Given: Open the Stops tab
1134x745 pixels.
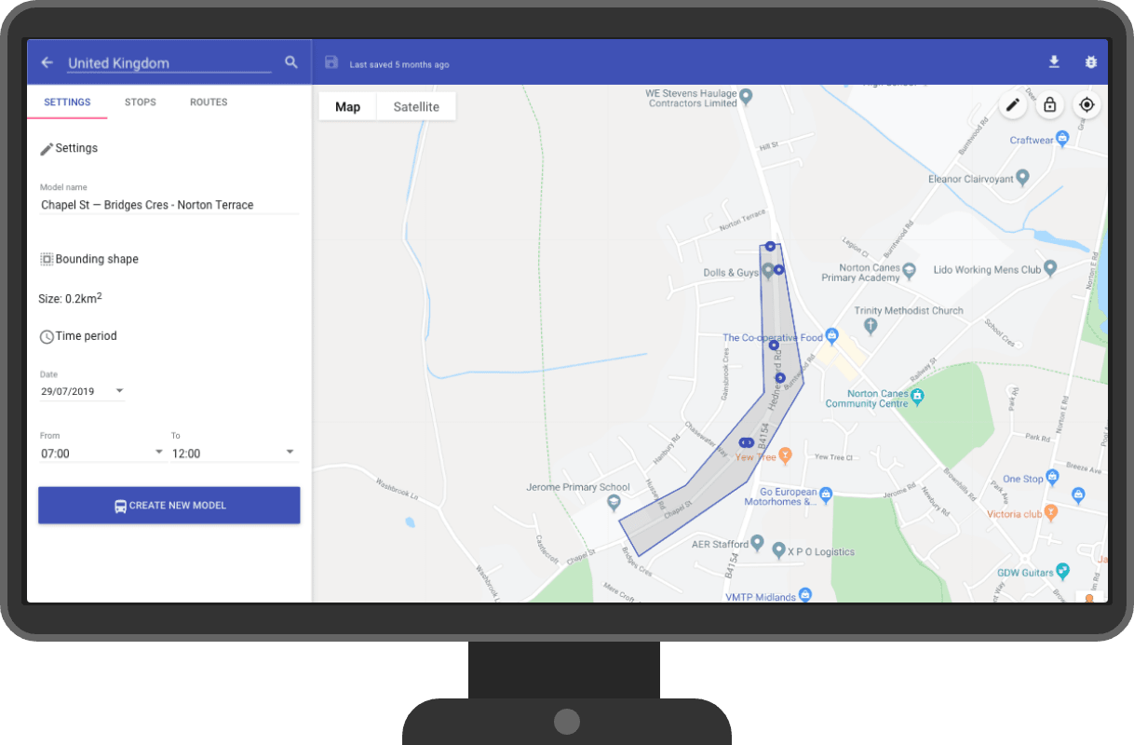Looking at the screenshot, I should (x=141, y=102).
